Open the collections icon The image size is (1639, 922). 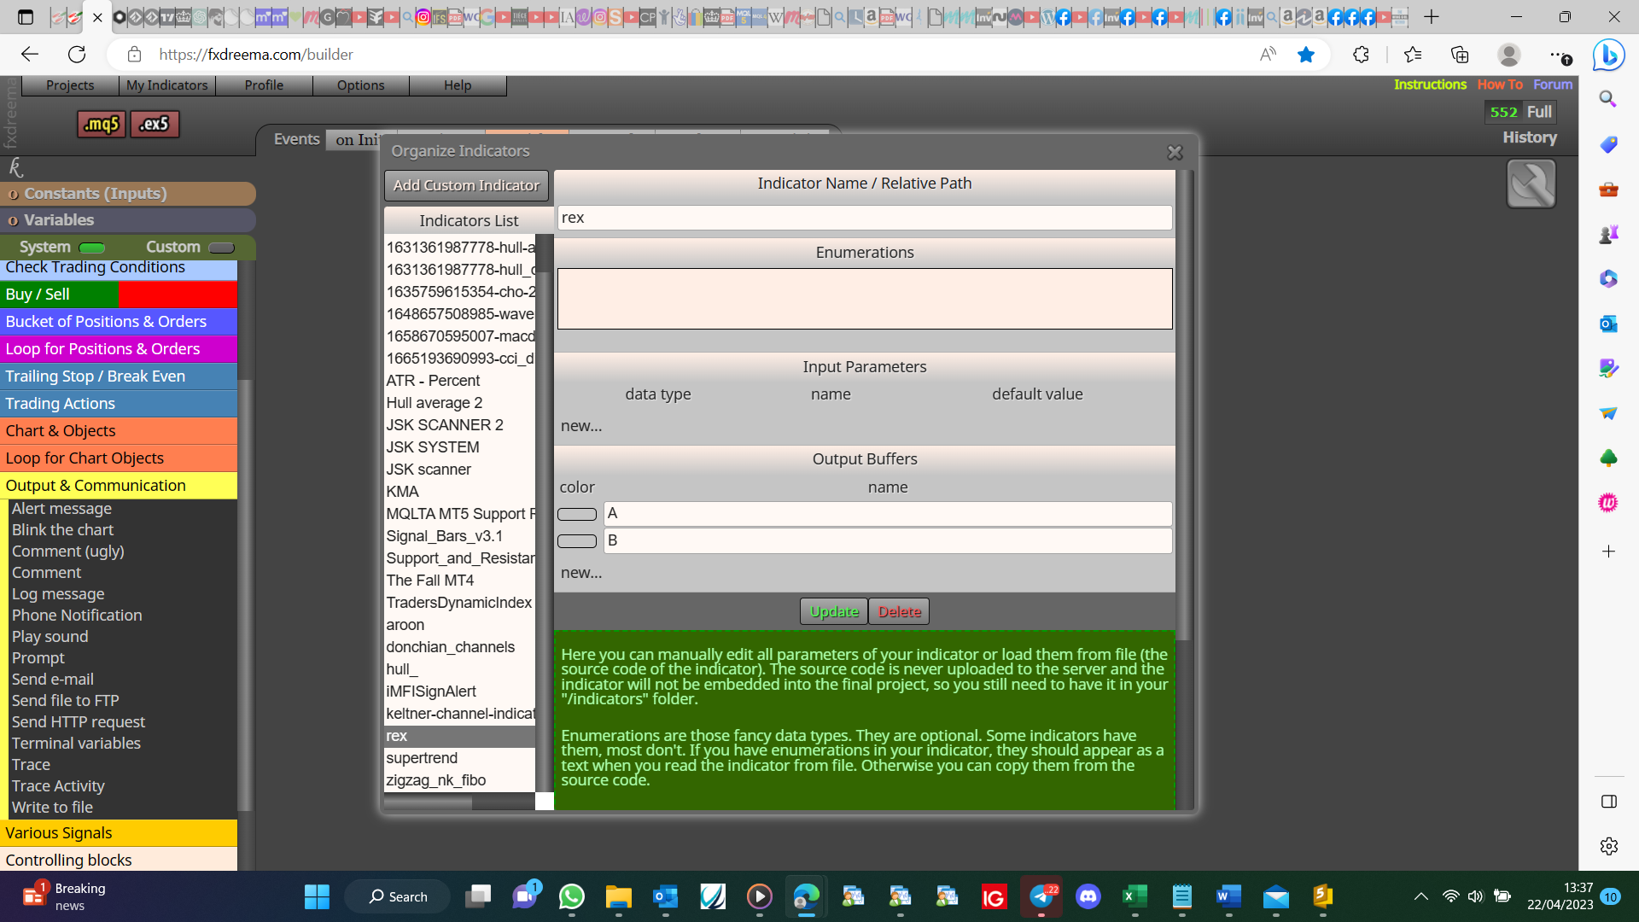(1460, 55)
